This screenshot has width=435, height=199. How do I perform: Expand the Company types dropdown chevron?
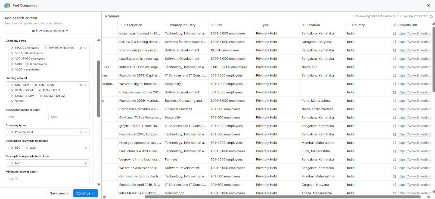(x=86, y=133)
